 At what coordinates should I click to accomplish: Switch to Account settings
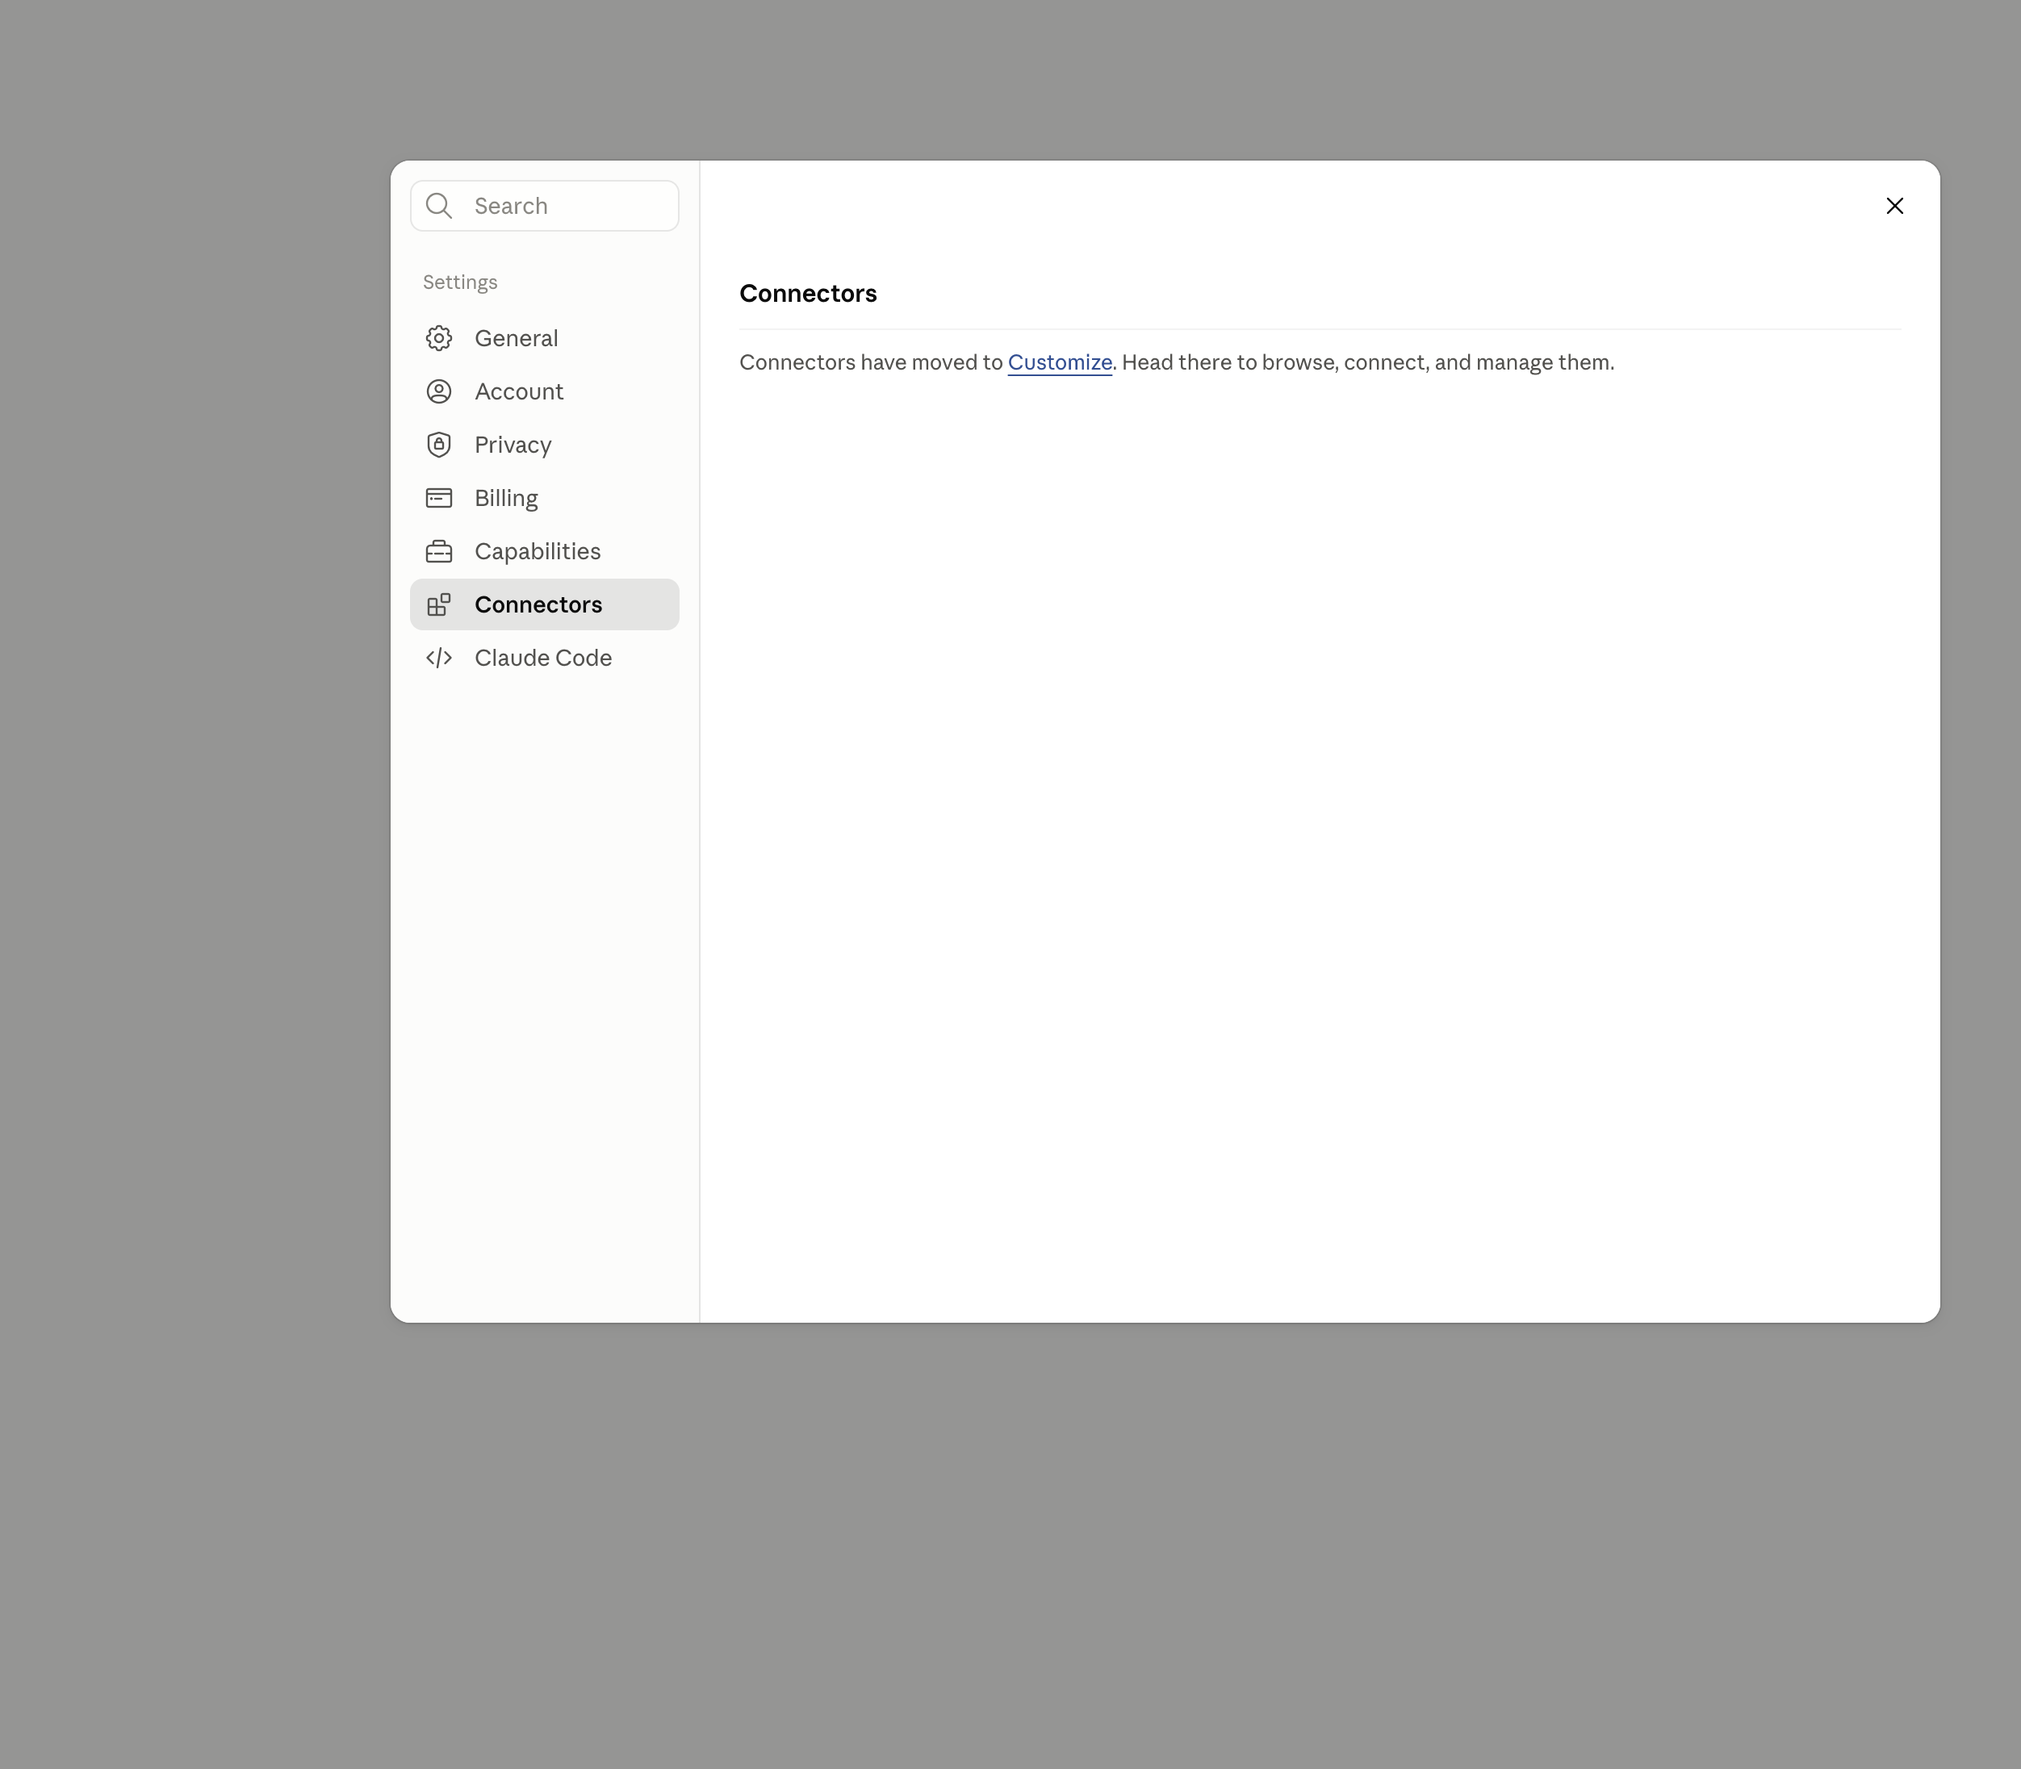point(544,392)
